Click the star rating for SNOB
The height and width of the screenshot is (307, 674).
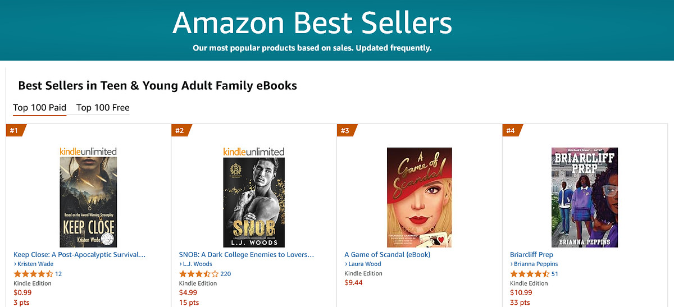click(199, 274)
